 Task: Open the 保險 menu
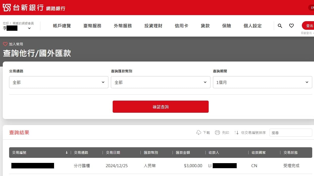point(227,26)
